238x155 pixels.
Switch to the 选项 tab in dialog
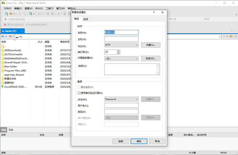[x=86, y=19]
